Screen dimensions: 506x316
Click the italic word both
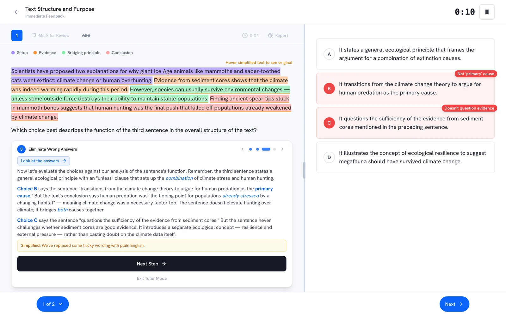click(63, 210)
